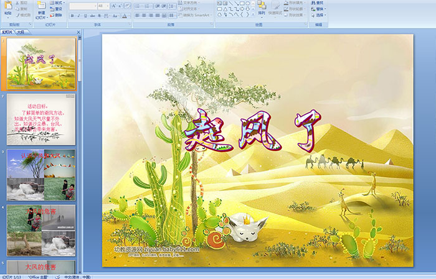Select slide 4 thumbnail 大风的危害
This screenshot has height=279, width=436.
(41, 230)
